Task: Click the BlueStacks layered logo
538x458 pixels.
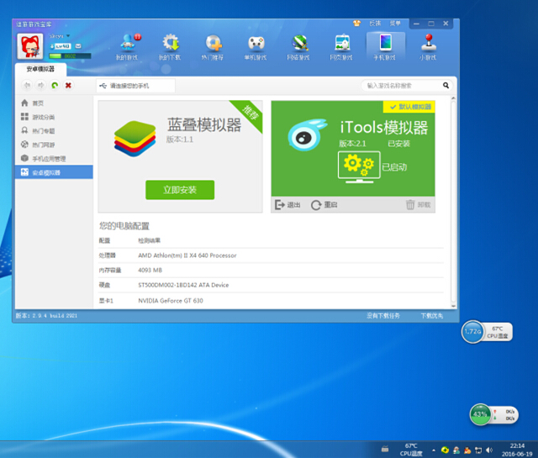Action: [x=134, y=139]
